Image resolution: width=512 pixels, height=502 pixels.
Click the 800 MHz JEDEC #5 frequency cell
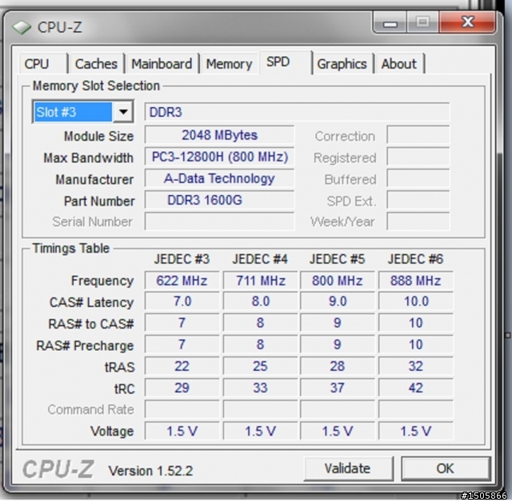point(338,281)
